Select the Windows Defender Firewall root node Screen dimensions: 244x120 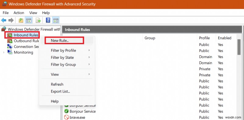[x=34, y=29]
